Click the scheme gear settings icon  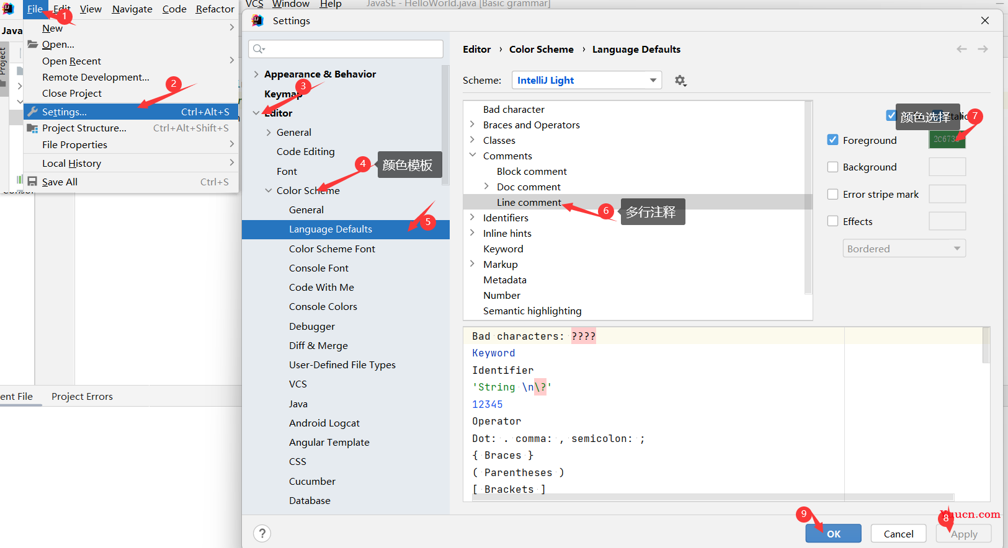coord(680,81)
